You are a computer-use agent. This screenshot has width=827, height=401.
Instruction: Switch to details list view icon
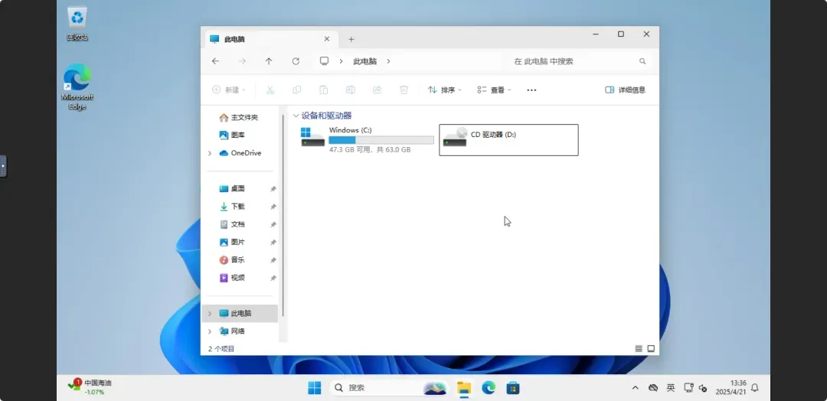tap(639, 349)
